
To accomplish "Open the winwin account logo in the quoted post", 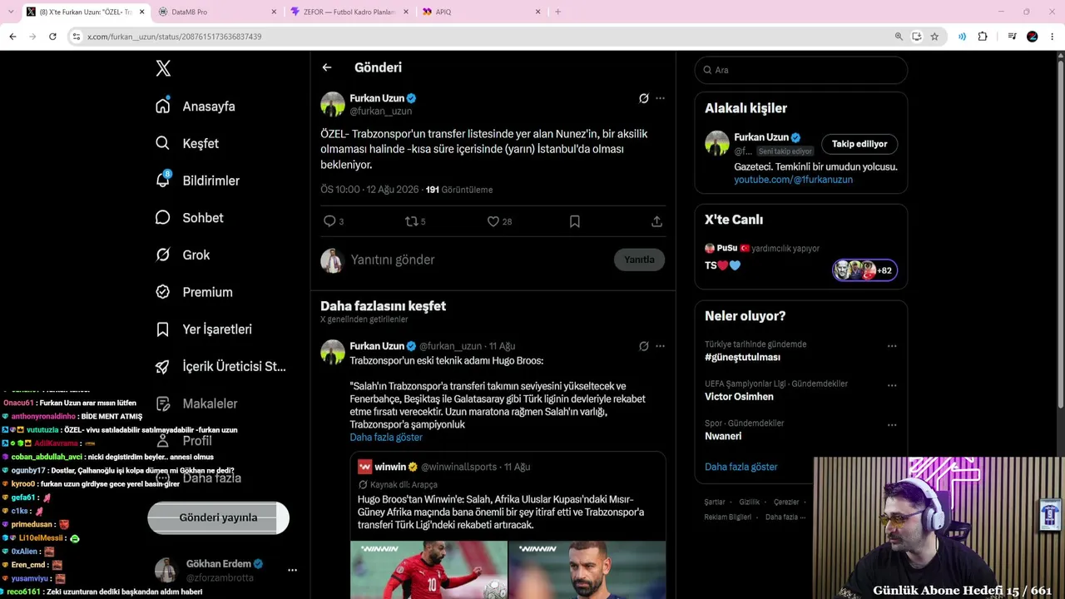I will coord(364,467).
